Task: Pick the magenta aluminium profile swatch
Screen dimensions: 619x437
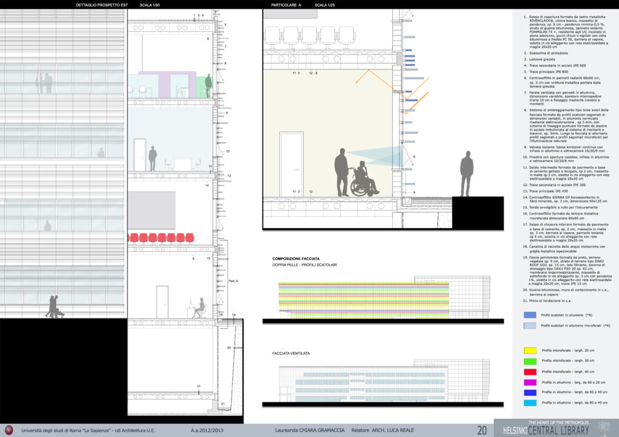Action: [530, 381]
